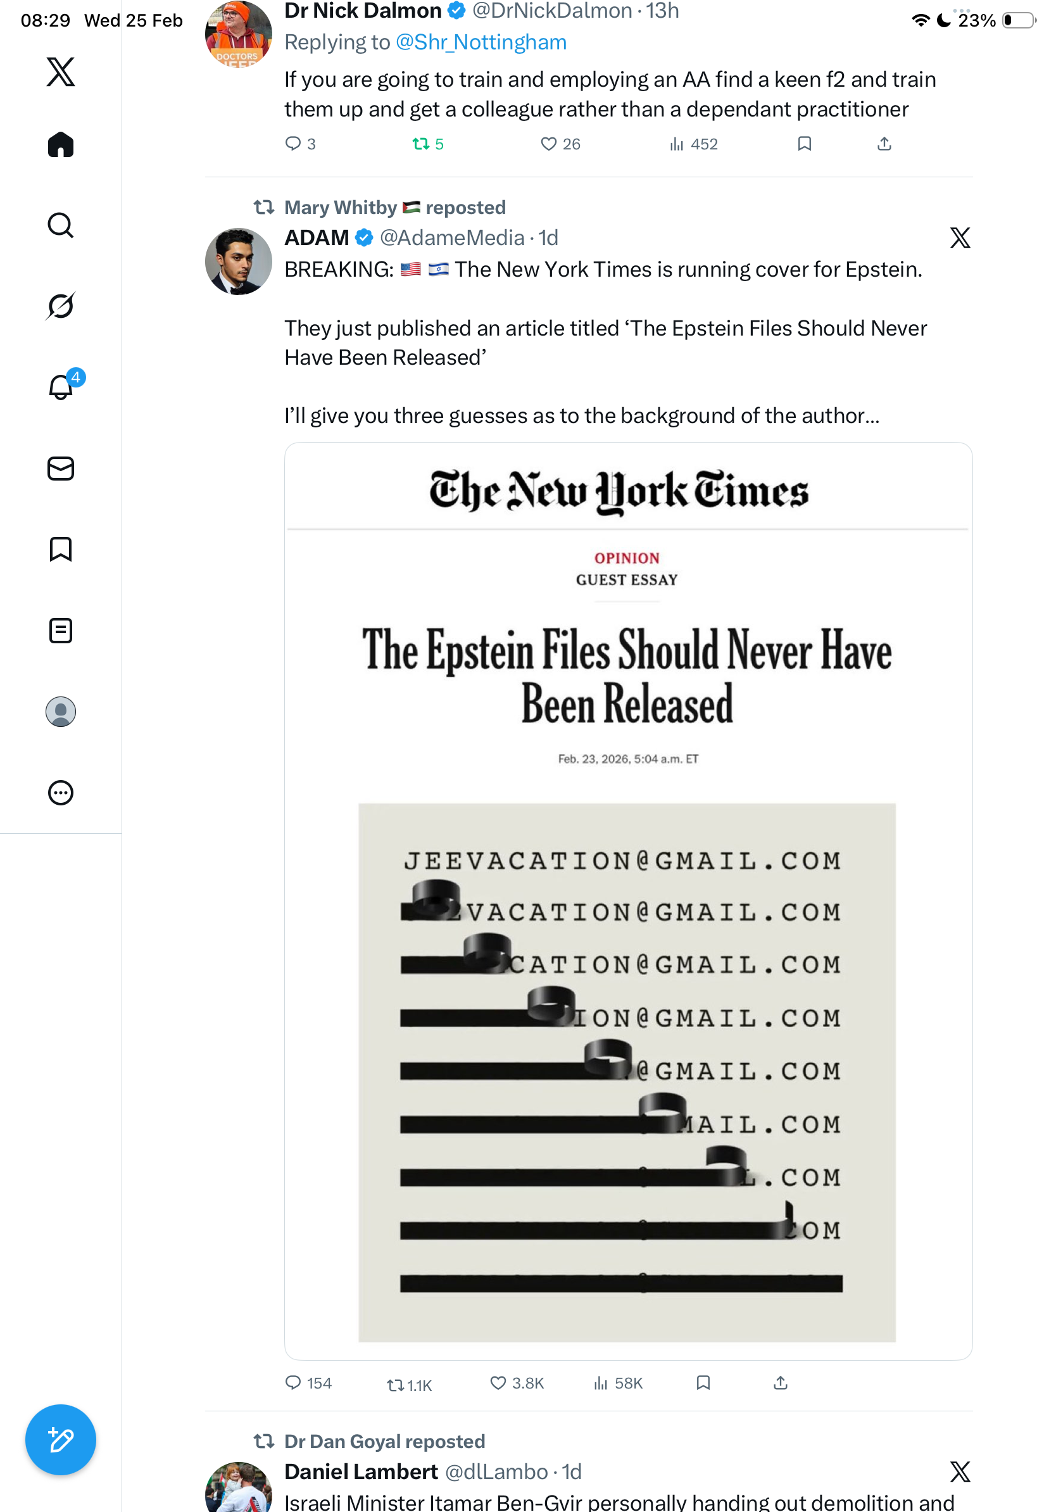This screenshot has height=1512, width=1056.
Task: Share Dr Nick Dalmon's reply
Action: 884,144
